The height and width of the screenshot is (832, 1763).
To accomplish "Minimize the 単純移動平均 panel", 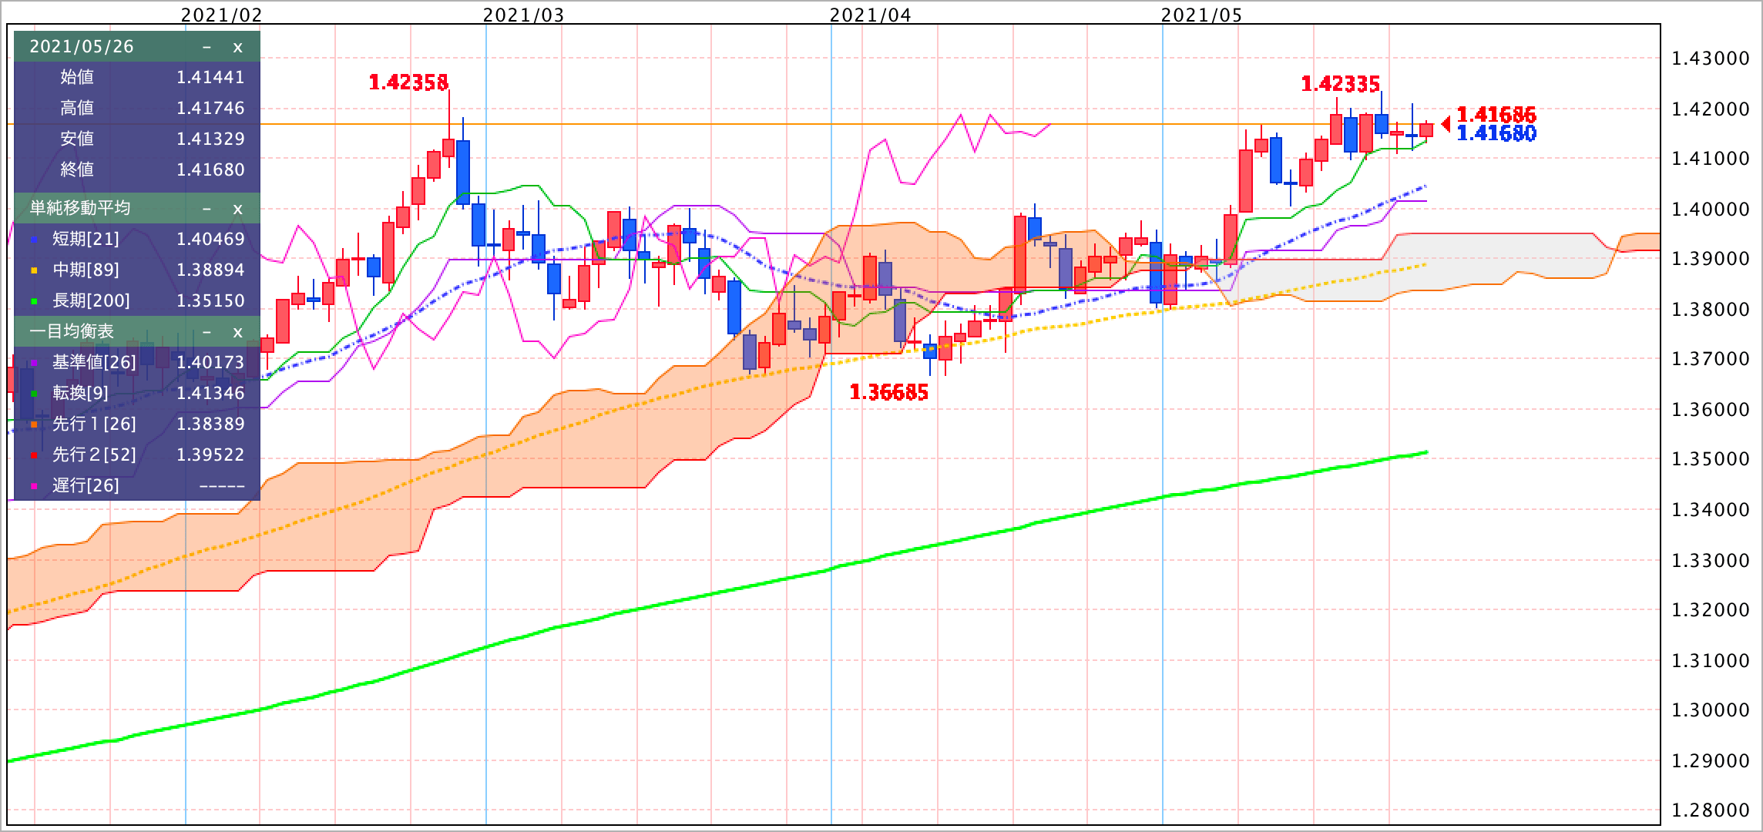I will pos(207,209).
